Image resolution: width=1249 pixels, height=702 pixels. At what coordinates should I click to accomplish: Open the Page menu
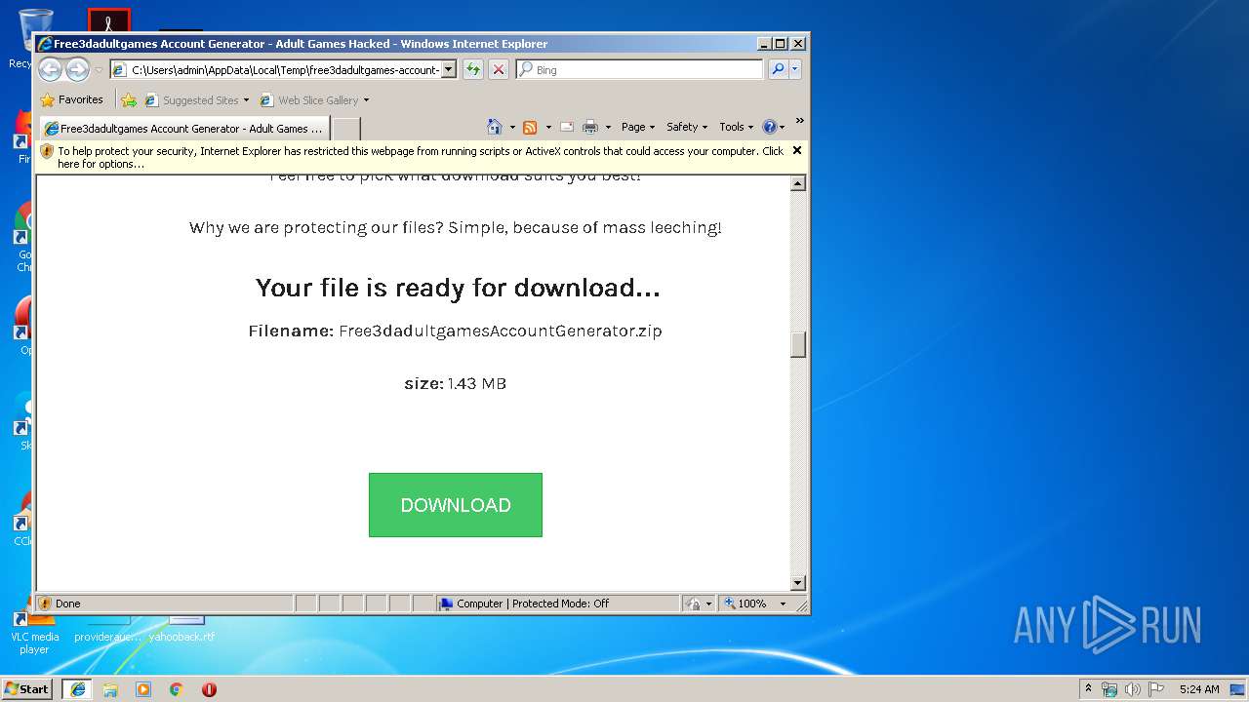tap(637, 127)
